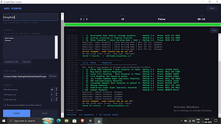Click the Wait timeout value field
The width and height of the screenshot is (221, 124).
(x=53, y=89)
